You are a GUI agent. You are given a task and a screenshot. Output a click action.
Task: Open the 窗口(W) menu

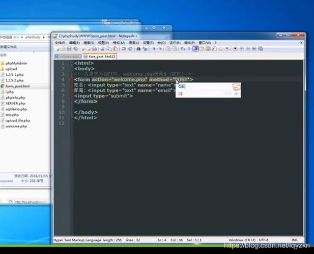tap(205, 43)
